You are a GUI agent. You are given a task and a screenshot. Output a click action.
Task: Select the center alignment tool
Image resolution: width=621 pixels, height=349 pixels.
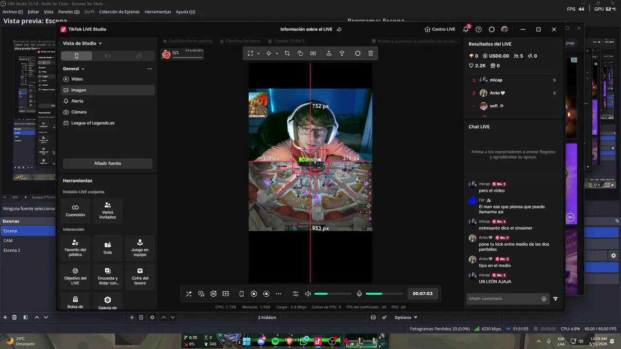(x=269, y=53)
